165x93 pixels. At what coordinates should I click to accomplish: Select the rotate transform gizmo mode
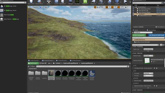(97, 7)
